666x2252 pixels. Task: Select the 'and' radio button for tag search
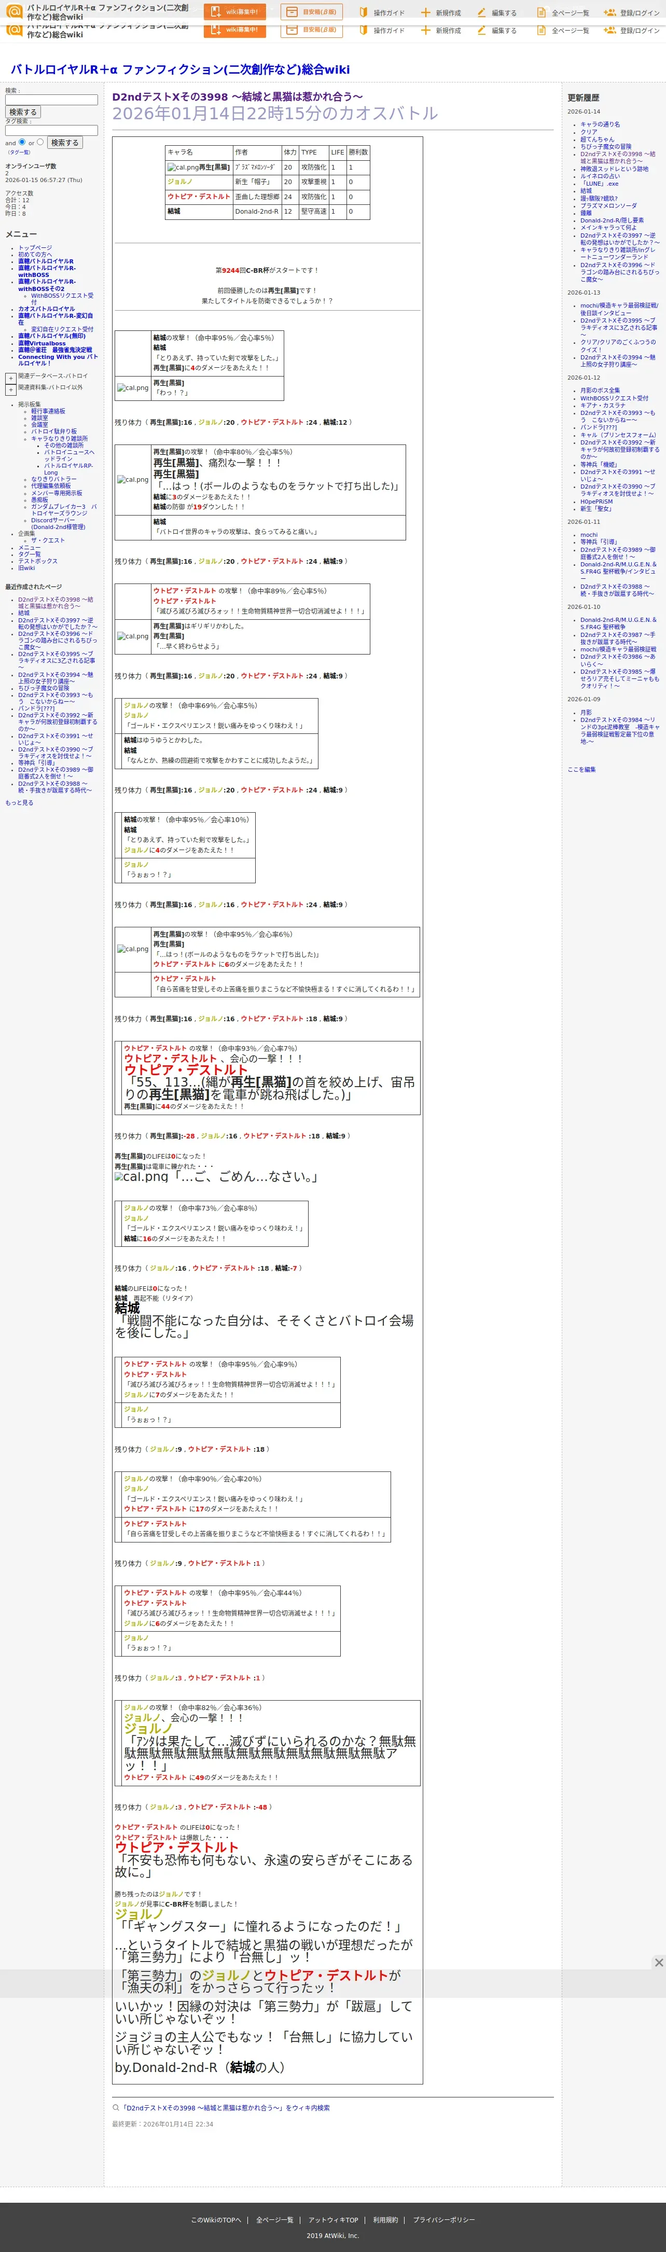(x=22, y=142)
